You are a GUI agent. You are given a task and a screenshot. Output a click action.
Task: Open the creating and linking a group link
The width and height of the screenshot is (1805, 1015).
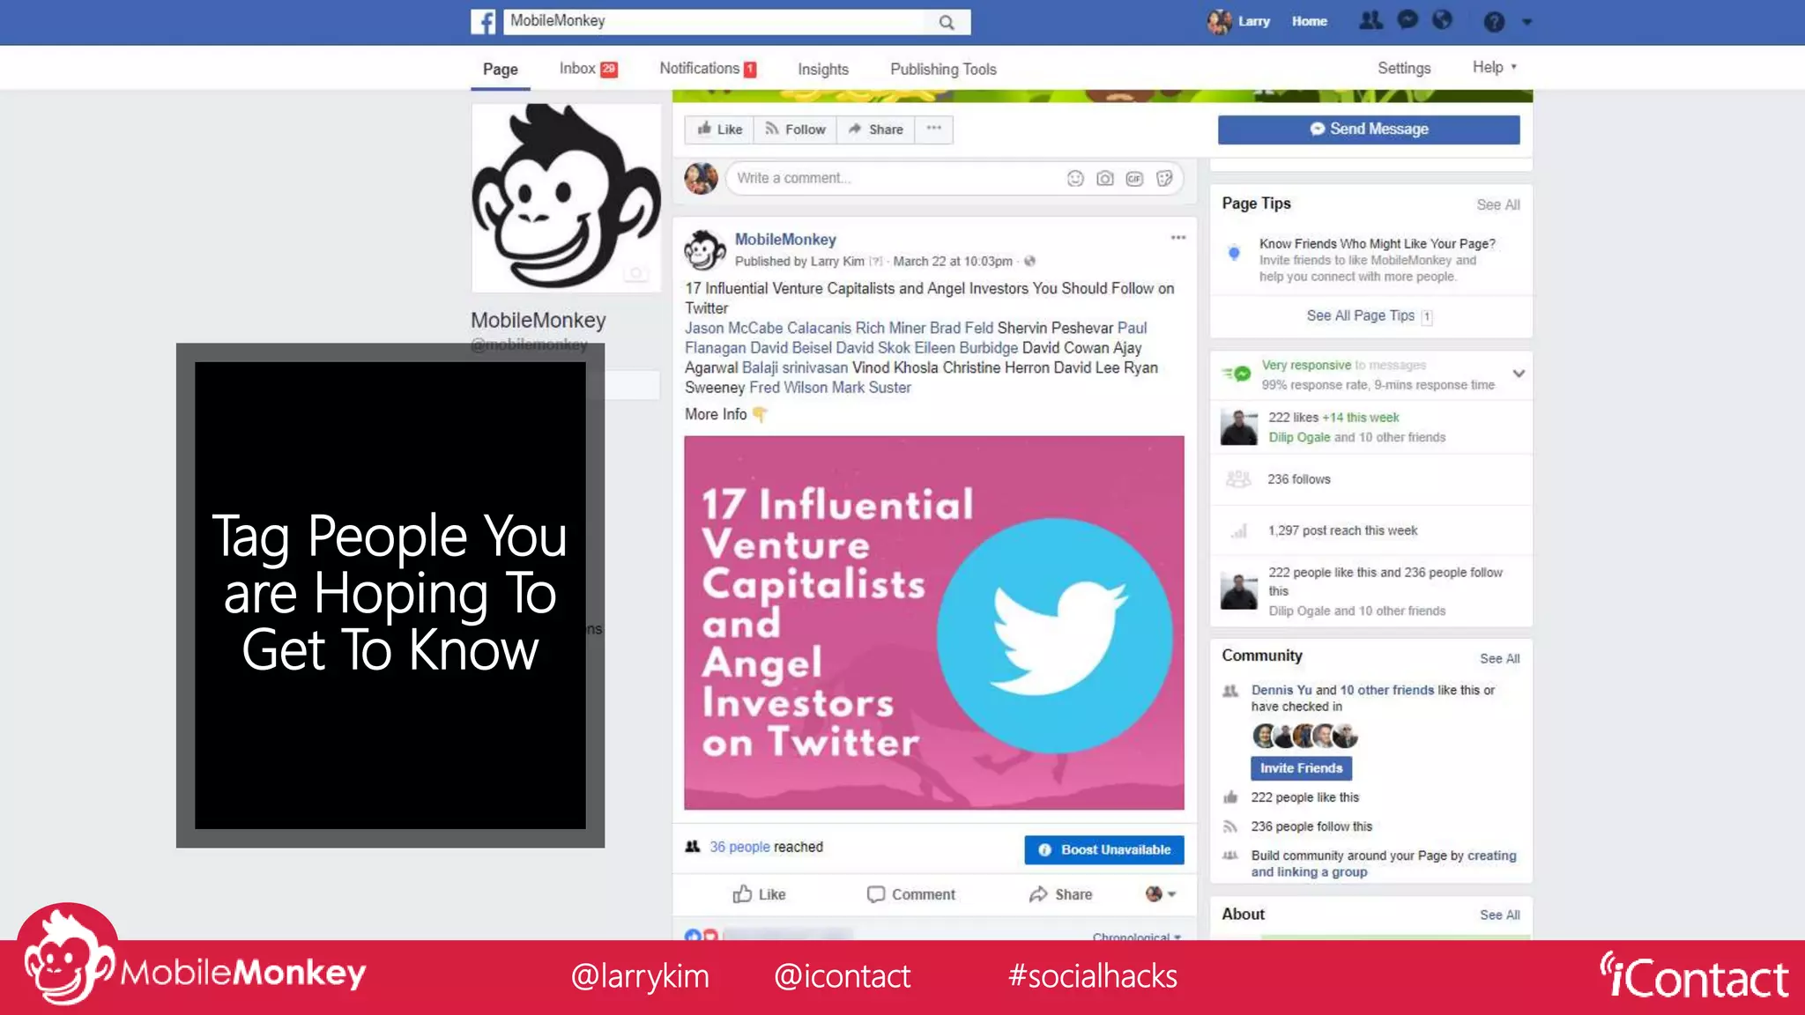[1384, 863]
